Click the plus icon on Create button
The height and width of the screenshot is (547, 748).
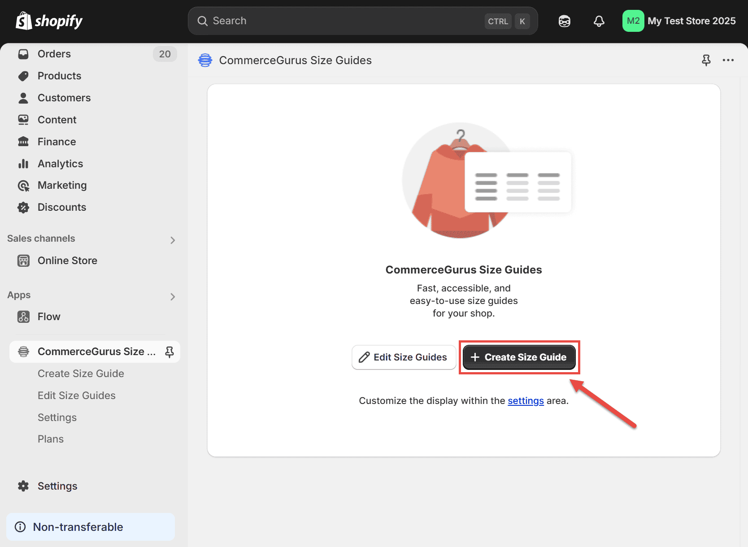point(475,357)
